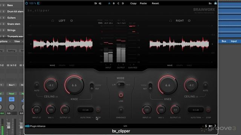The image size is (241, 135).
Task: Click the left MIX % knob
Action: 51,109
